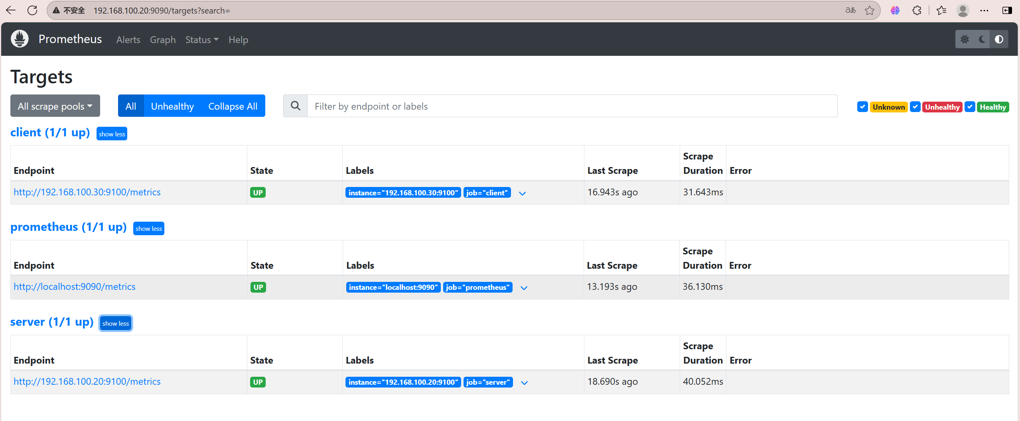Click the not-secure warning icon in the address bar
1020x421 pixels.
click(56, 10)
